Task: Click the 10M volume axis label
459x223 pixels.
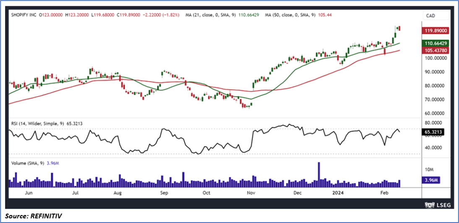Action: (430, 169)
